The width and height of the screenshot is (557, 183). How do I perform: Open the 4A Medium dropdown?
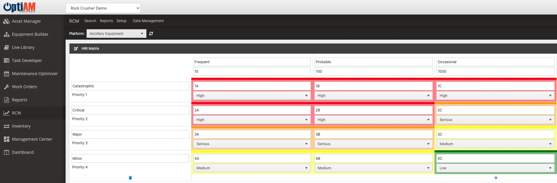point(252,168)
